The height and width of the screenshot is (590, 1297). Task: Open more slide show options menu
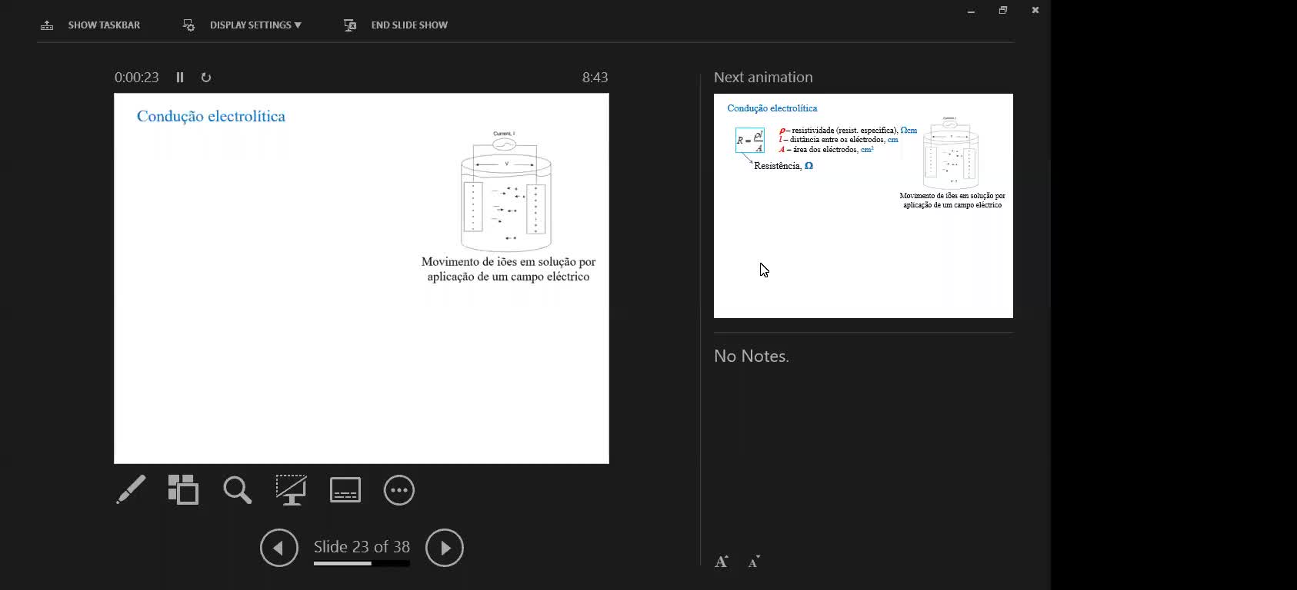398,490
